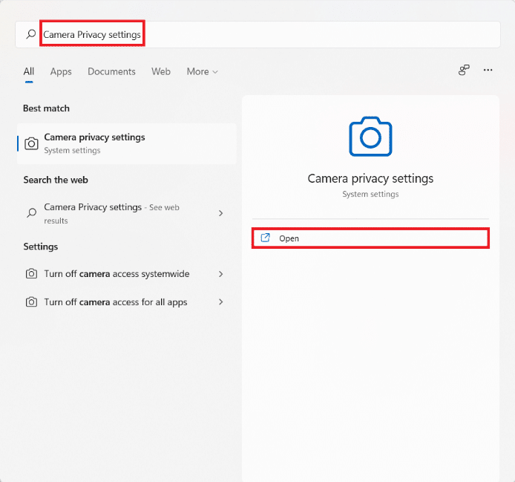Switch to the Apps tab
This screenshot has height=482, width=515.
61,71
